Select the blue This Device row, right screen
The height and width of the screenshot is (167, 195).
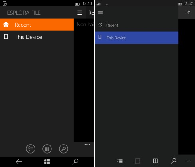(x=136, y=38)
